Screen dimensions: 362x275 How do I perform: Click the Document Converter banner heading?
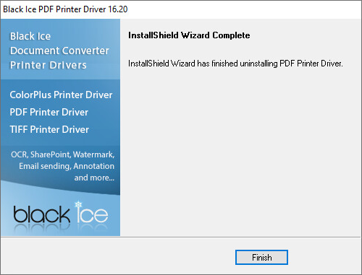point(59,51)
